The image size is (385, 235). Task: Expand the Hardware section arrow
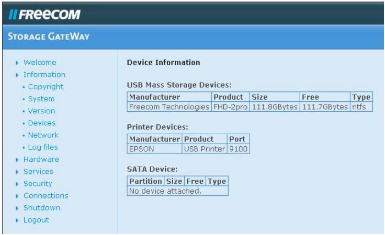19,160
